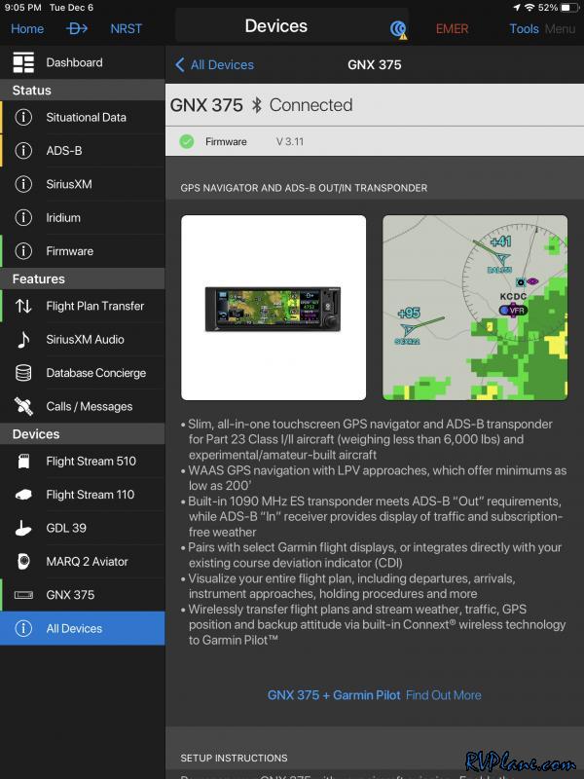Open Database Concierge feature

click(x=83, y=373)
